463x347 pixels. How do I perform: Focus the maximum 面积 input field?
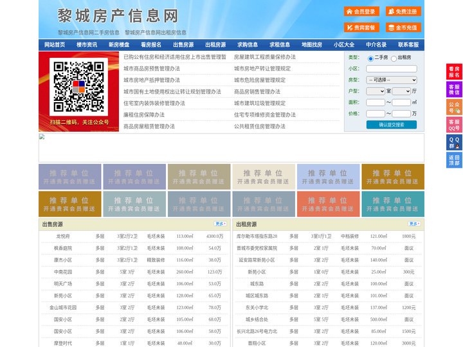pyautogui.click(x=401, y=102)
